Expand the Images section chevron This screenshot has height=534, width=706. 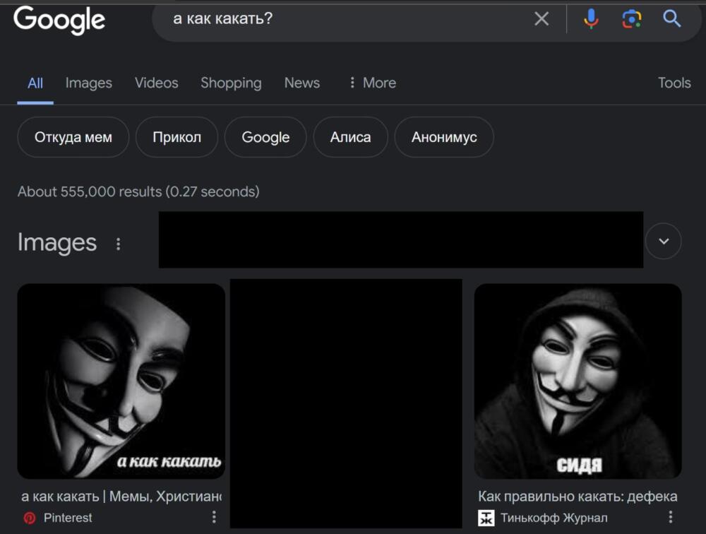663,241
